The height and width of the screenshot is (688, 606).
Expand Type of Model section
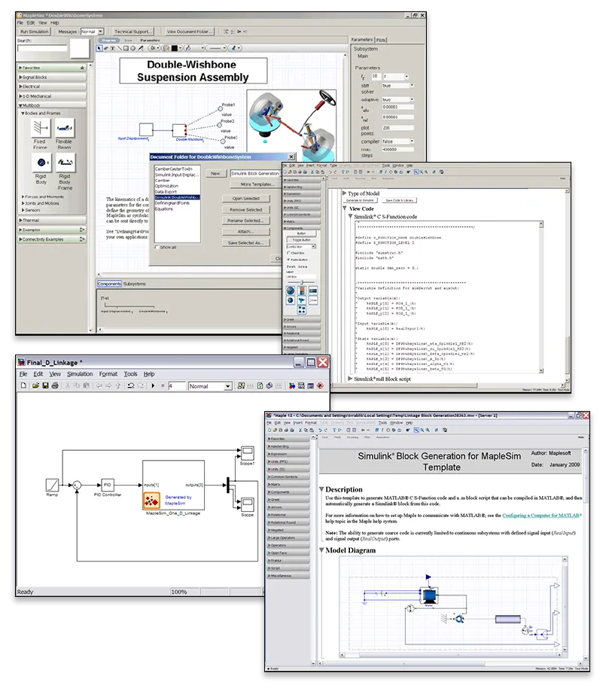(x=345, y=193)
